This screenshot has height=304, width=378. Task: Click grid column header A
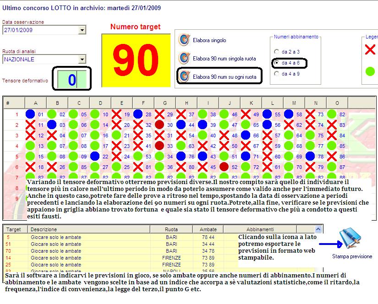pyautogui.click(x=36, y=103)
